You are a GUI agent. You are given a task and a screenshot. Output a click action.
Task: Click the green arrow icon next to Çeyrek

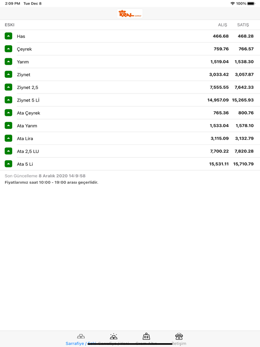[x=9, y=49]
